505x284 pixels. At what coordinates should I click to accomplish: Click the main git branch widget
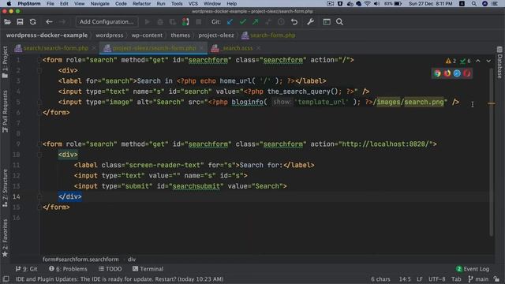[x=478, y=278]
